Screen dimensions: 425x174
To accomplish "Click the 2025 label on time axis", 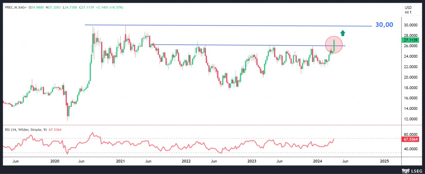I will click(384, 161).
